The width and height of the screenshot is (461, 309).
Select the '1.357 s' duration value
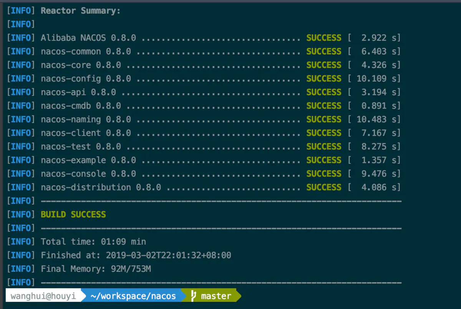click(x=378, y=160)
